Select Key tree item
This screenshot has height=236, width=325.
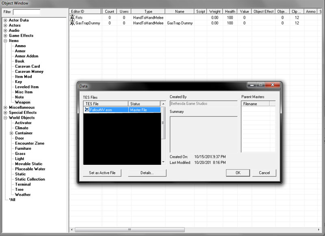pyautogui.click(x=18, y=82)
